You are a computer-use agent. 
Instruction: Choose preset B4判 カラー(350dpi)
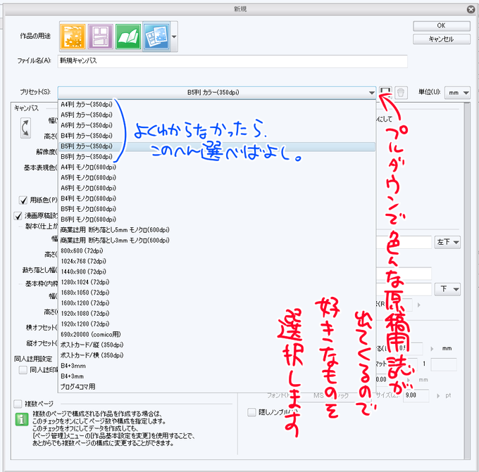point(217,136)
